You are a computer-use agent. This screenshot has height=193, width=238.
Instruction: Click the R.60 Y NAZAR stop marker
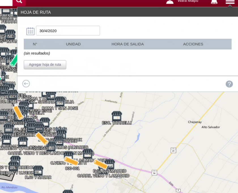pos(38,171)
